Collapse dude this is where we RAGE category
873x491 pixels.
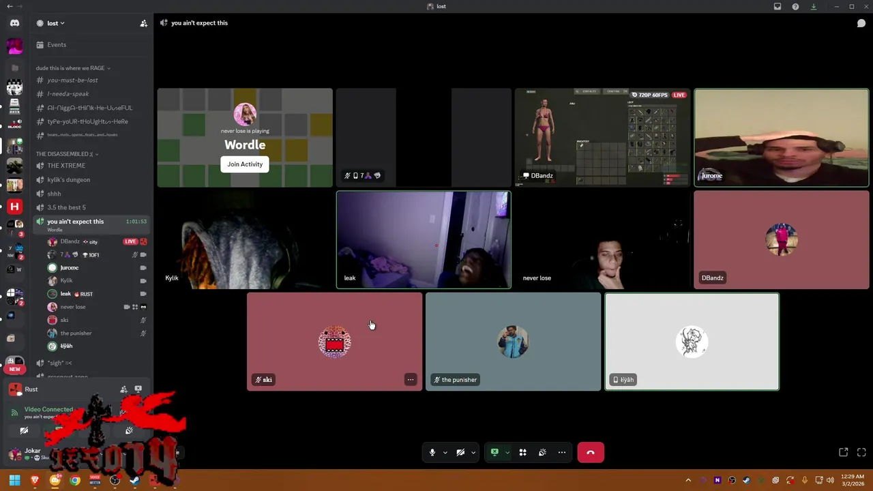(x=73, y=68)
